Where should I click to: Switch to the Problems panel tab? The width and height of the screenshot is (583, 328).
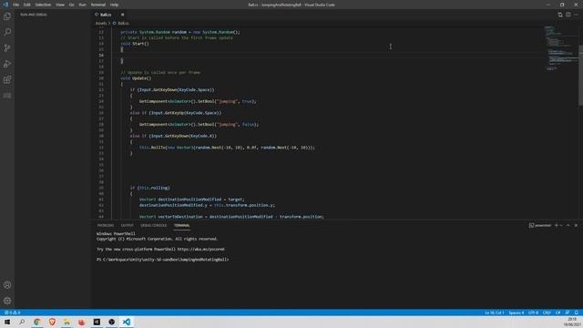click(106, 225)
